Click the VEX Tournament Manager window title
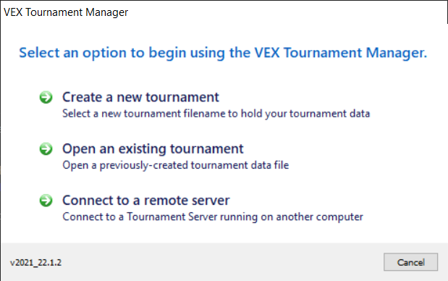 [66, 12]
